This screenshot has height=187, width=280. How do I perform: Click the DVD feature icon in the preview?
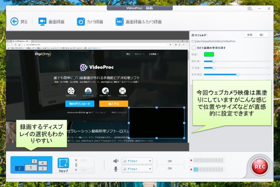[88, 91]
